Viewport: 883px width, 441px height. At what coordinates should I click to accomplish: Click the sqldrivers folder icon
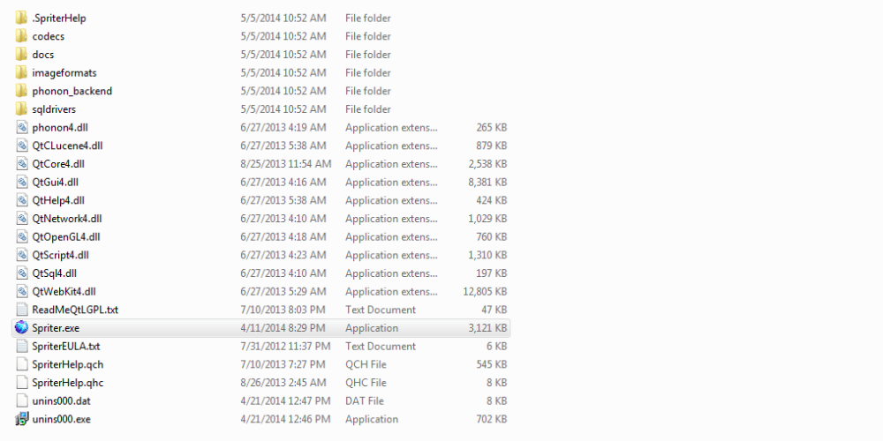[x=21, y=109]
